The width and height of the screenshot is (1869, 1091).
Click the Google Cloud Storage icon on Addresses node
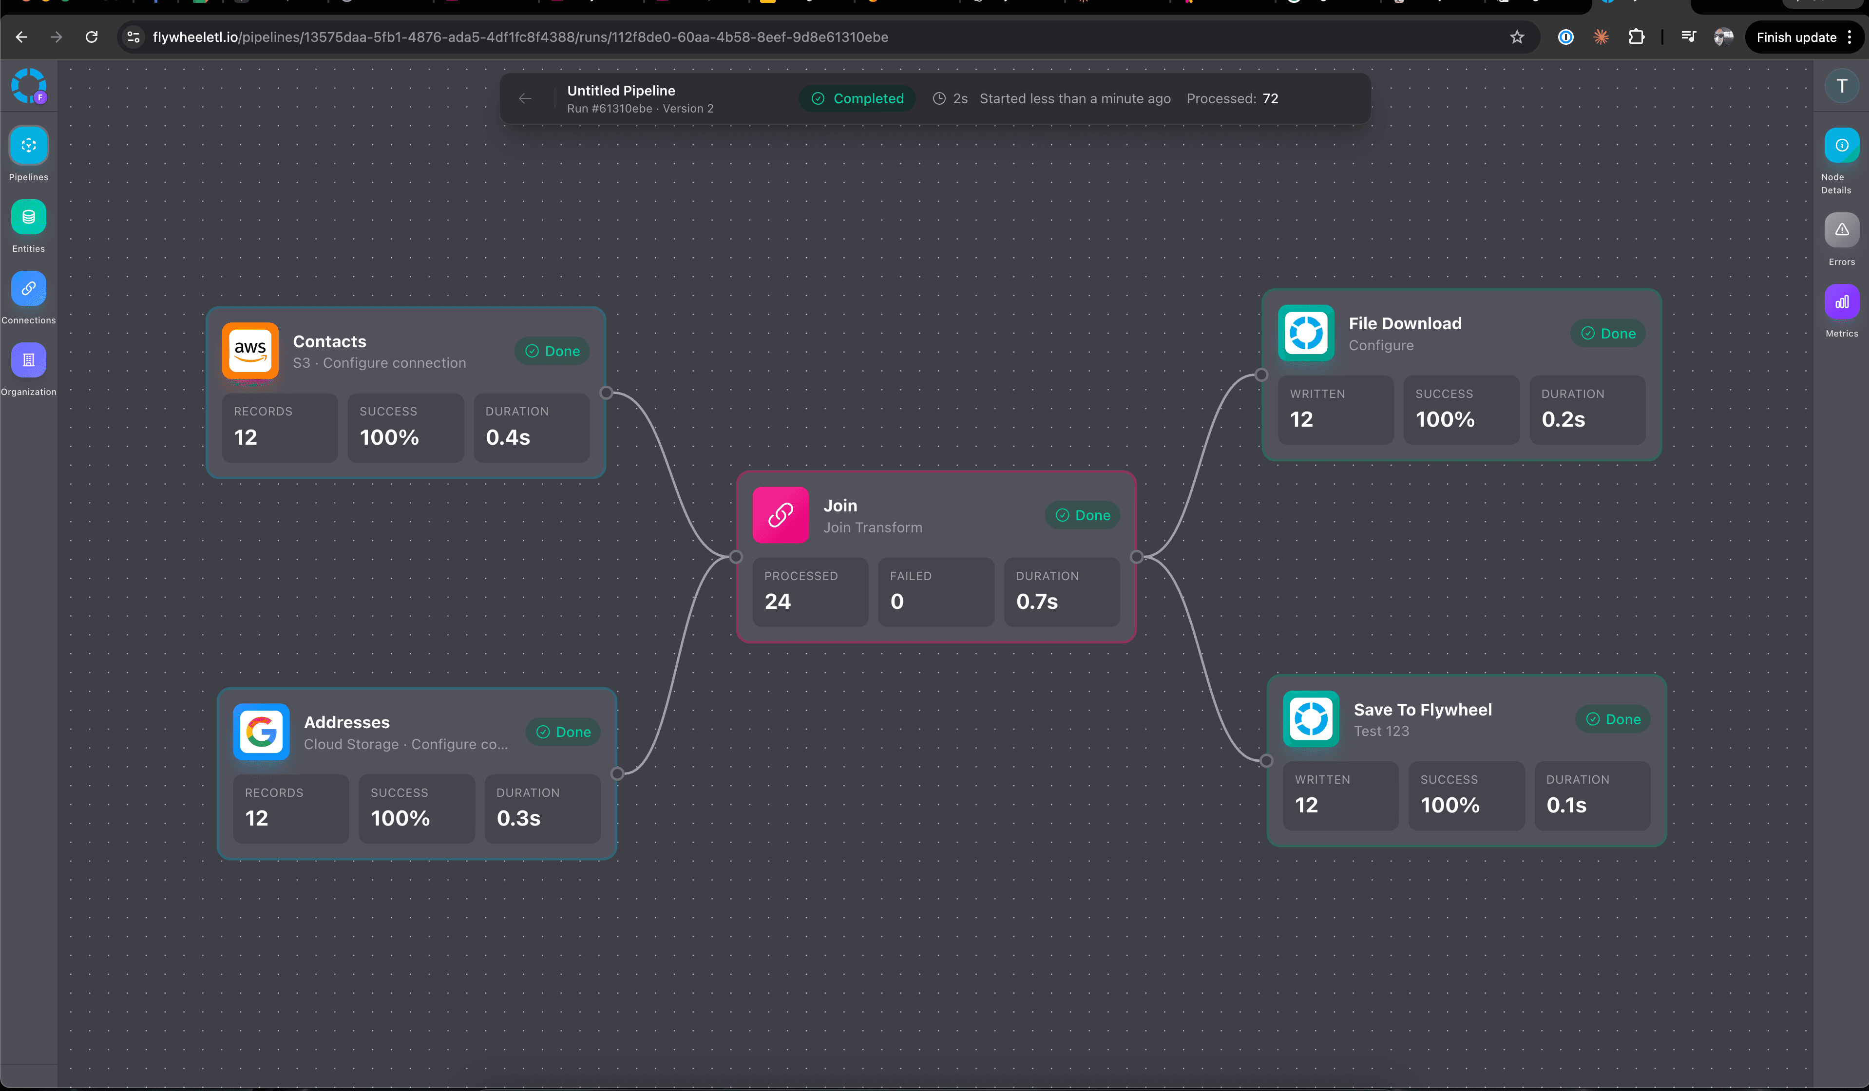coord(260,732)
